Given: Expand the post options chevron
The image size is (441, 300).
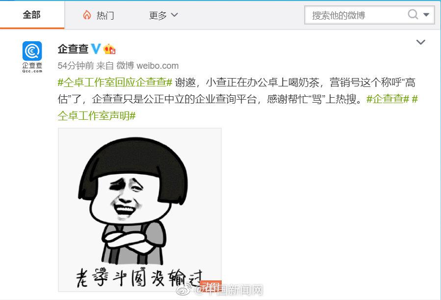Looking at the screenshot, I should (420, 42).
